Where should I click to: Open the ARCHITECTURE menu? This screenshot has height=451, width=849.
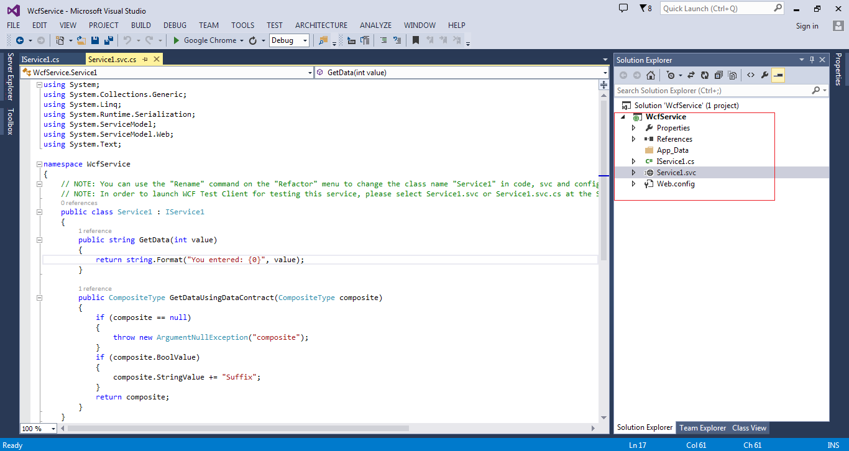point(321,25)
